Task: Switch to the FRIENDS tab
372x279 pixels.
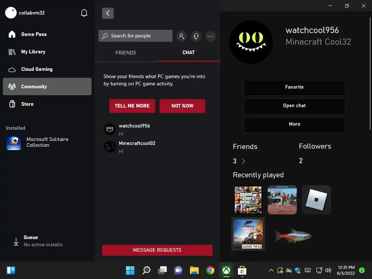Action: point(126,53)
